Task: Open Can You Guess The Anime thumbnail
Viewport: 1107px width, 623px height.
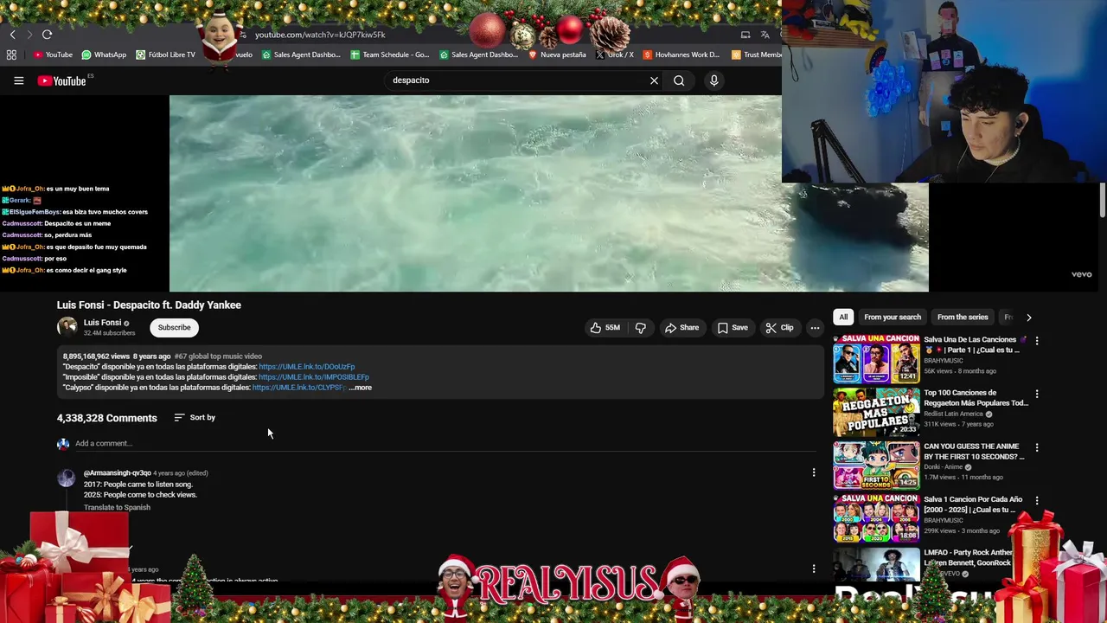Action: click(x=876, y=466)
